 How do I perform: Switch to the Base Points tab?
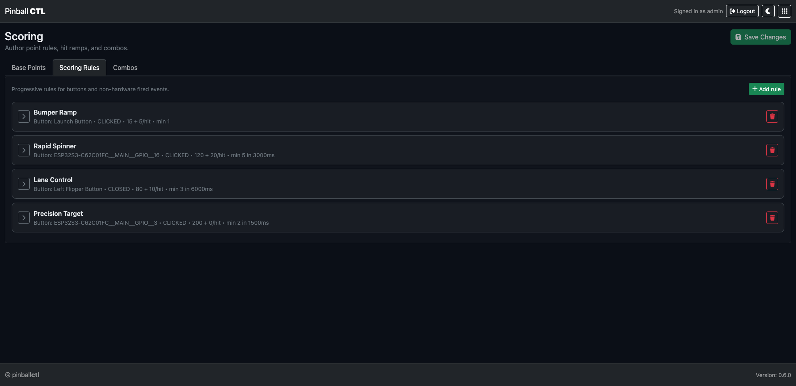click(28, 68)
